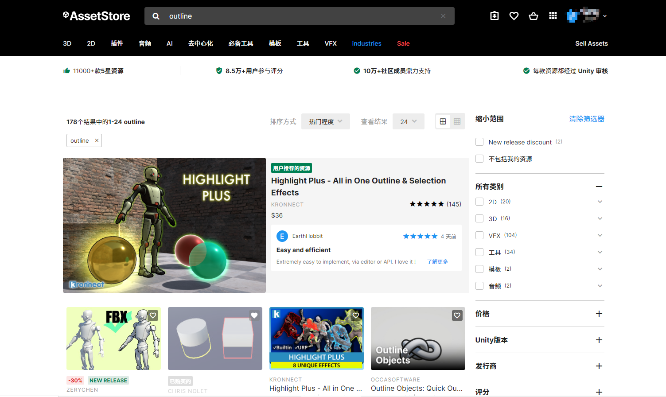This screenshot has height=397, width=666.
Task: Check the 音频 category box
Action: tap(479, 286)
